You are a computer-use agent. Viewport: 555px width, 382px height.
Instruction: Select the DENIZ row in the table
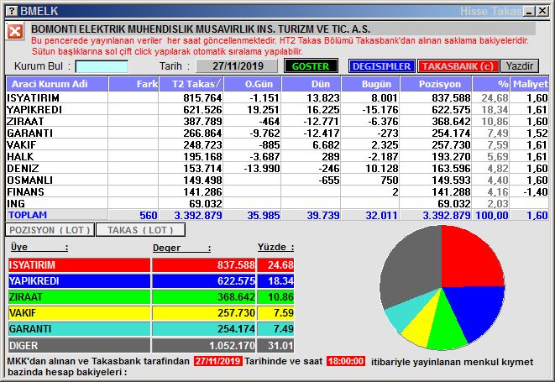[x=277, y=168]
